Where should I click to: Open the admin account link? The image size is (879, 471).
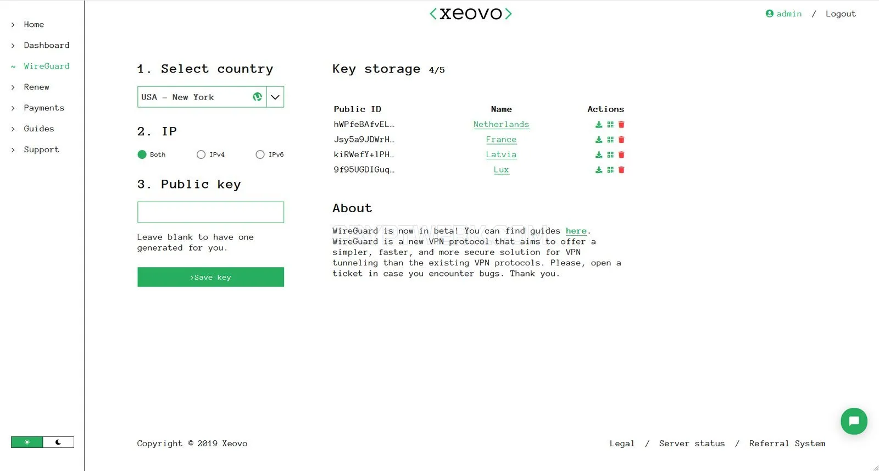[x=789, y=14]
